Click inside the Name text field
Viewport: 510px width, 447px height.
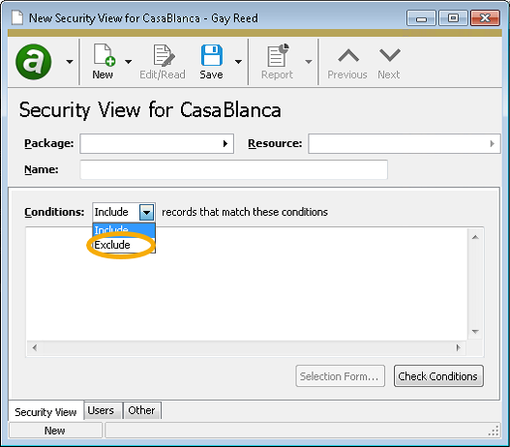tap(233, 169)
